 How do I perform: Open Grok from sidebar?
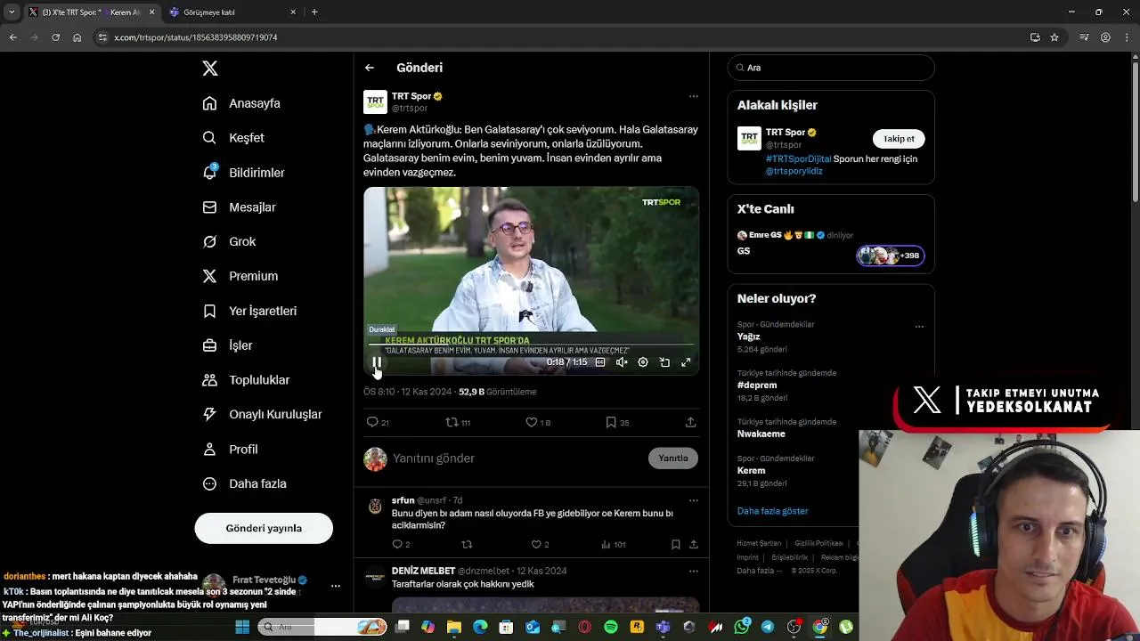coord(229,242)
